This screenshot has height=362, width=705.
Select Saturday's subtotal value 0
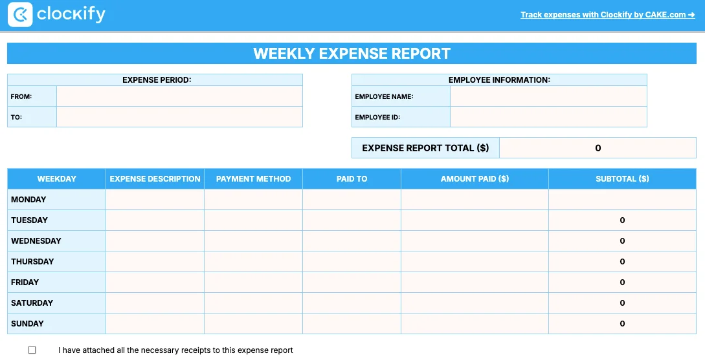click(x=622, y=303)
